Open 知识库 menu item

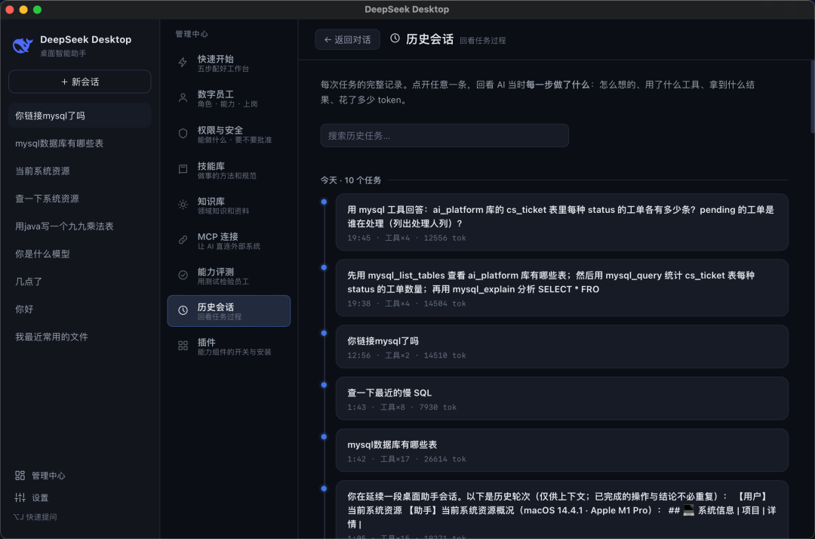tap(229, 205)
